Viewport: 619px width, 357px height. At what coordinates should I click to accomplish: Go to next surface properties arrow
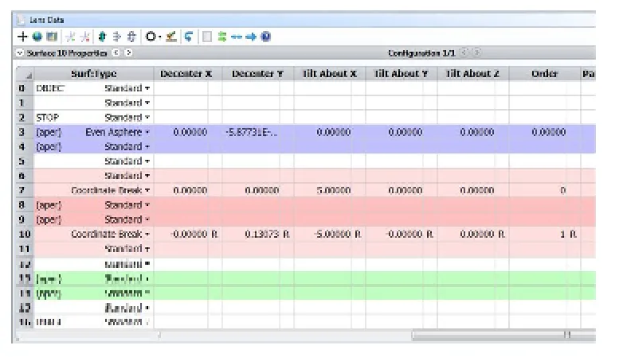[128, 52]
